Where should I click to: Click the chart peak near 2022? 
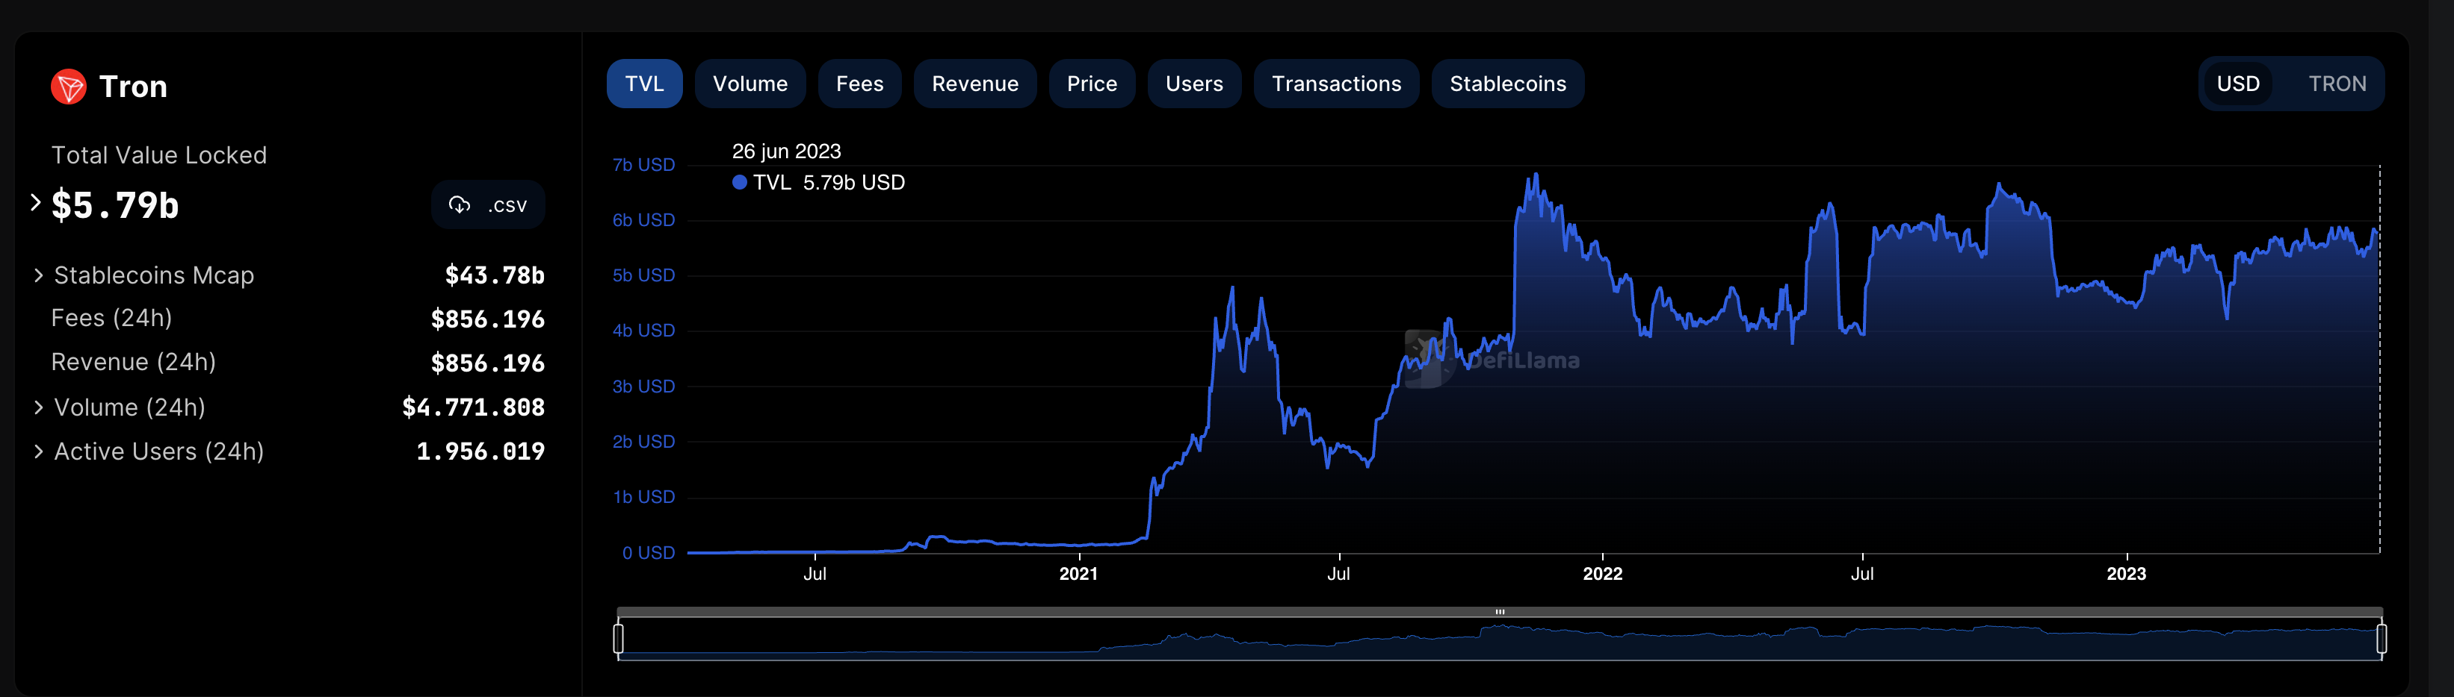pos(1535,176)
